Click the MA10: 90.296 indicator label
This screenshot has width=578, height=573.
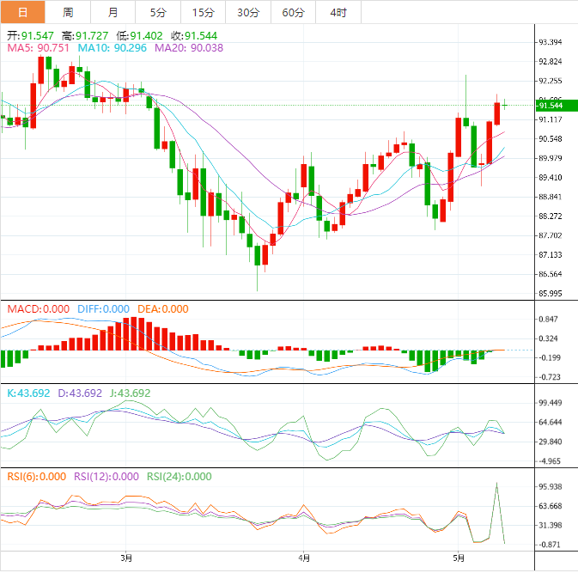click(112, 48)
